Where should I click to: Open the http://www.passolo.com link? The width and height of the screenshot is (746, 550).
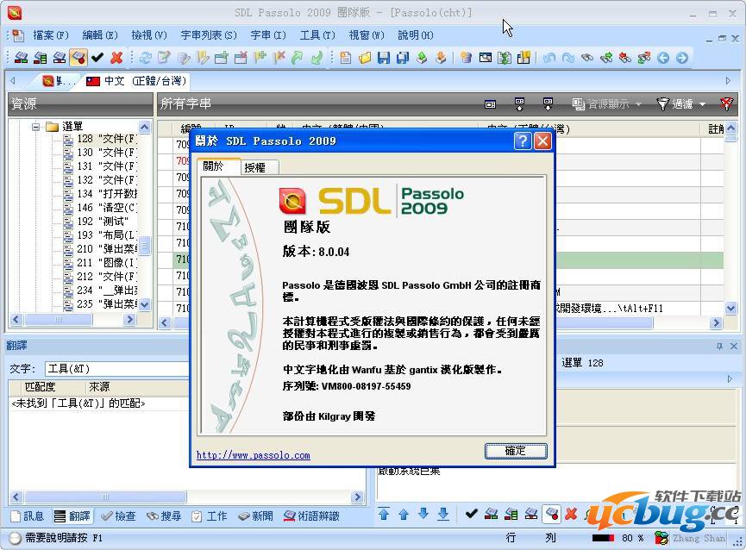pos(253,455)
